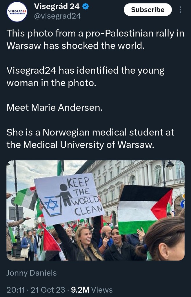Subscribe to Visegrád 24
The height and width of the screenshot is (297, 191).
tap(148, 10)
